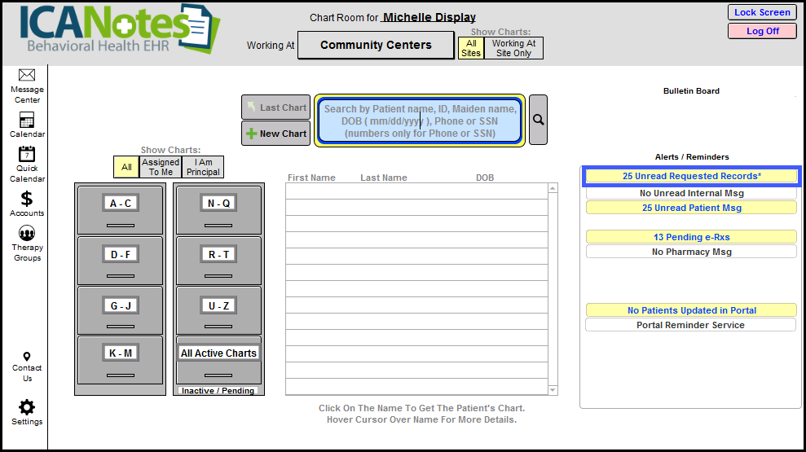Click the DOB column header
The image size is (806, 452).
coord(485,178)
